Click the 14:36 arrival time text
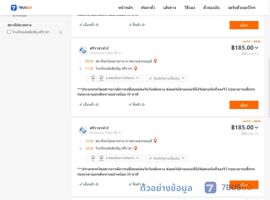This screenshot has width=270, height=200. [x=89, y=148]
